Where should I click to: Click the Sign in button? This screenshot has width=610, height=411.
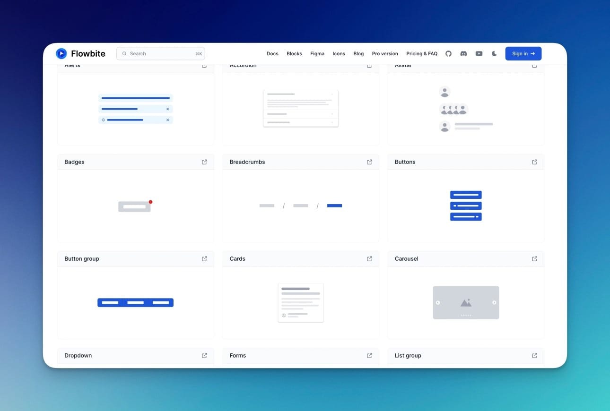click(x=523, y=54)
